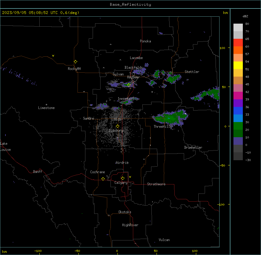The image size is (261, 255).
Task: Click the RockyMH city label
Action: click(x=74, y=69)
